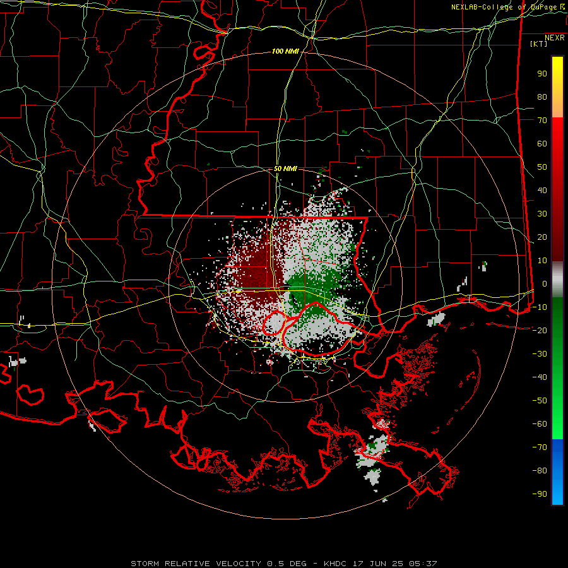
Task: Pick the bright red segment of the color bar
Action: (x=557, y=134)
